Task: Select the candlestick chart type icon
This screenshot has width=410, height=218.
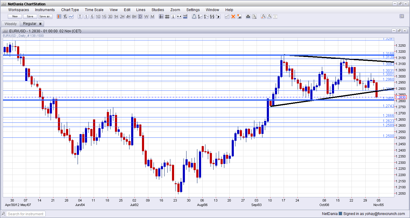Action: click(x=59, y=16)
